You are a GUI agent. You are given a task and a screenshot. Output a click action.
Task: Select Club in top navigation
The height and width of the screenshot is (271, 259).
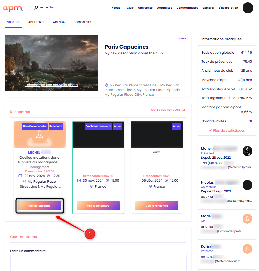(130, 8)
